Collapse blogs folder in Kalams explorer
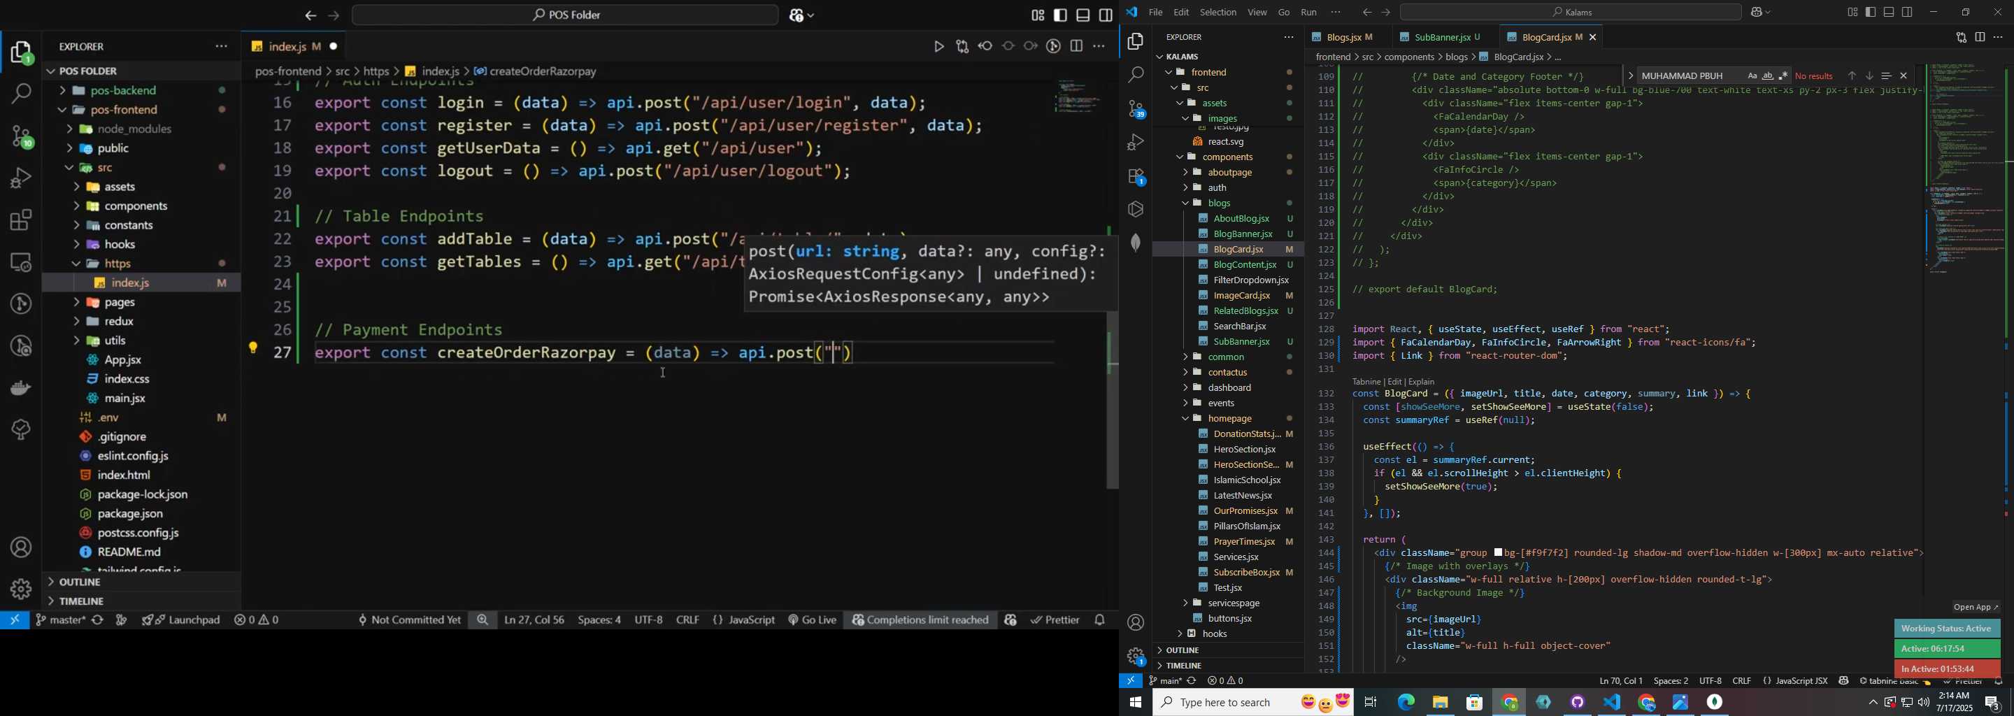The height and width of the screenshot is (716, 2014). pos(1227,203)
